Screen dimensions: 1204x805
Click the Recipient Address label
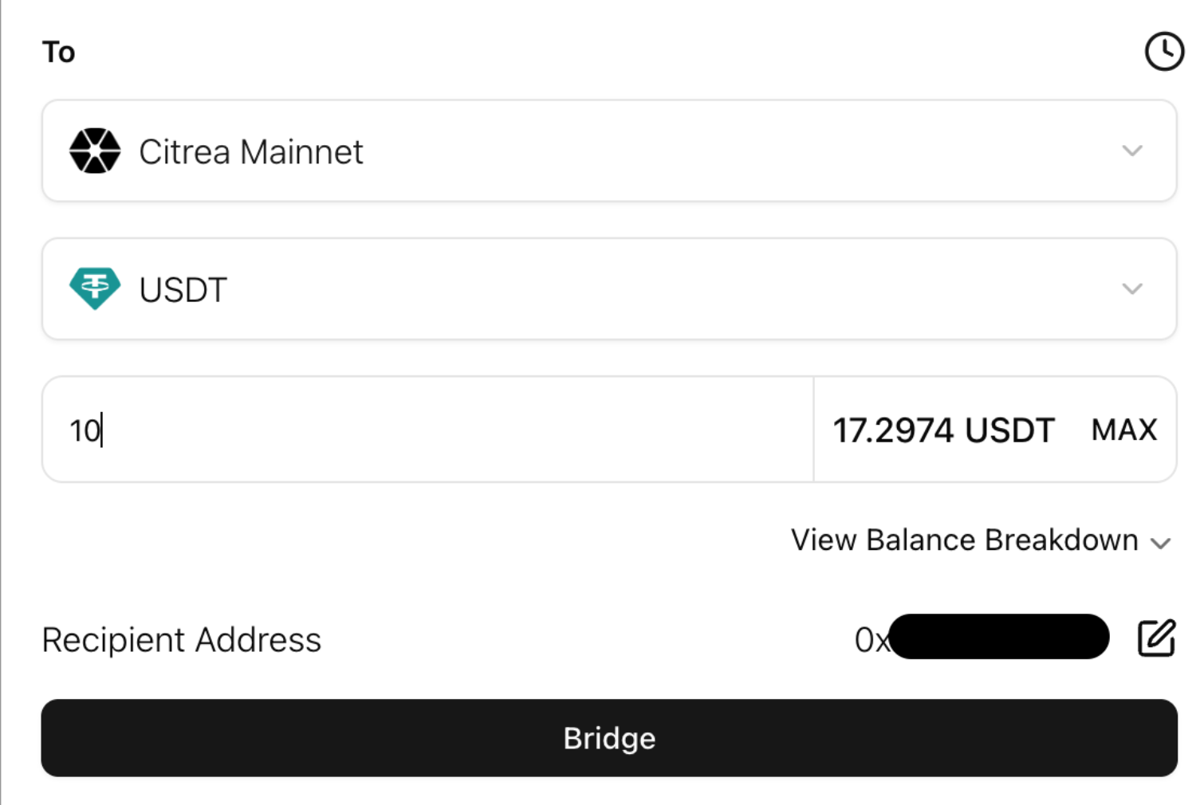click(181, 640)
